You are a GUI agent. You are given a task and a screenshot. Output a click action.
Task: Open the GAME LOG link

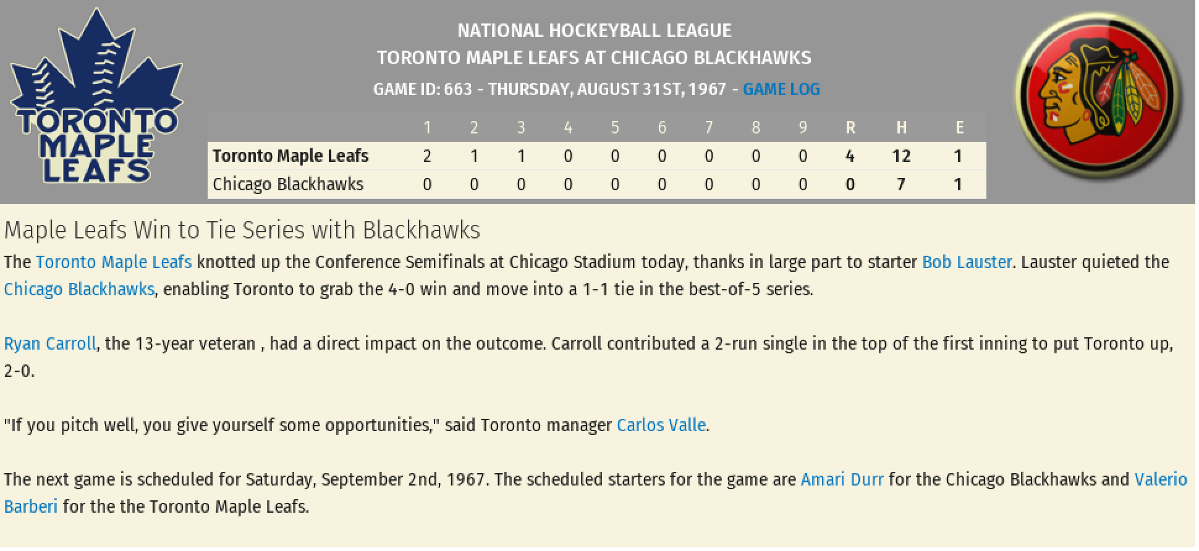[x=781, y=90]
